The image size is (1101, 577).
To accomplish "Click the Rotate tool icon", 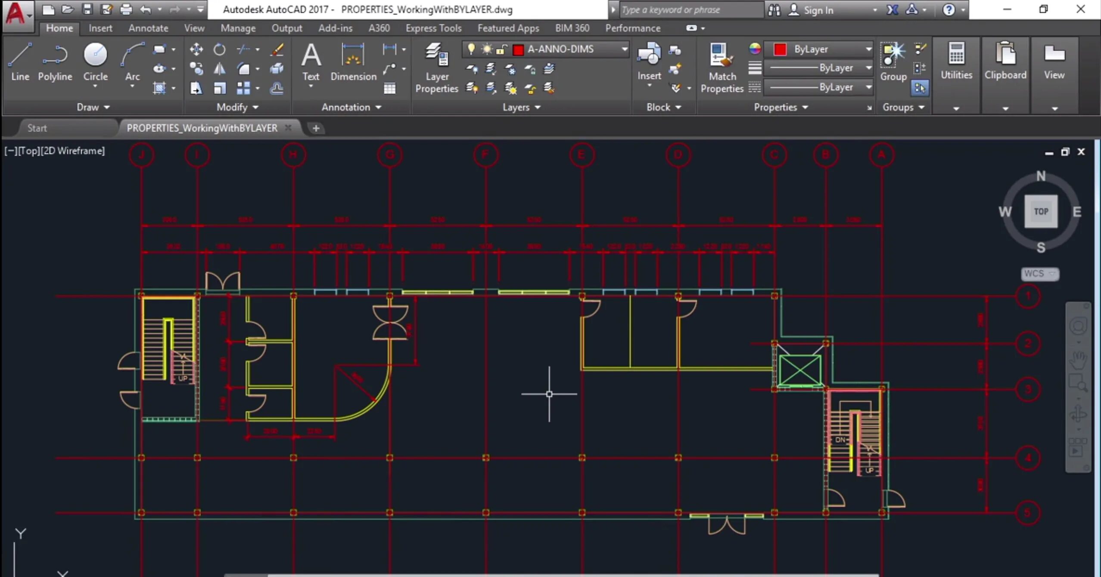I will click(x=219, y=49).
